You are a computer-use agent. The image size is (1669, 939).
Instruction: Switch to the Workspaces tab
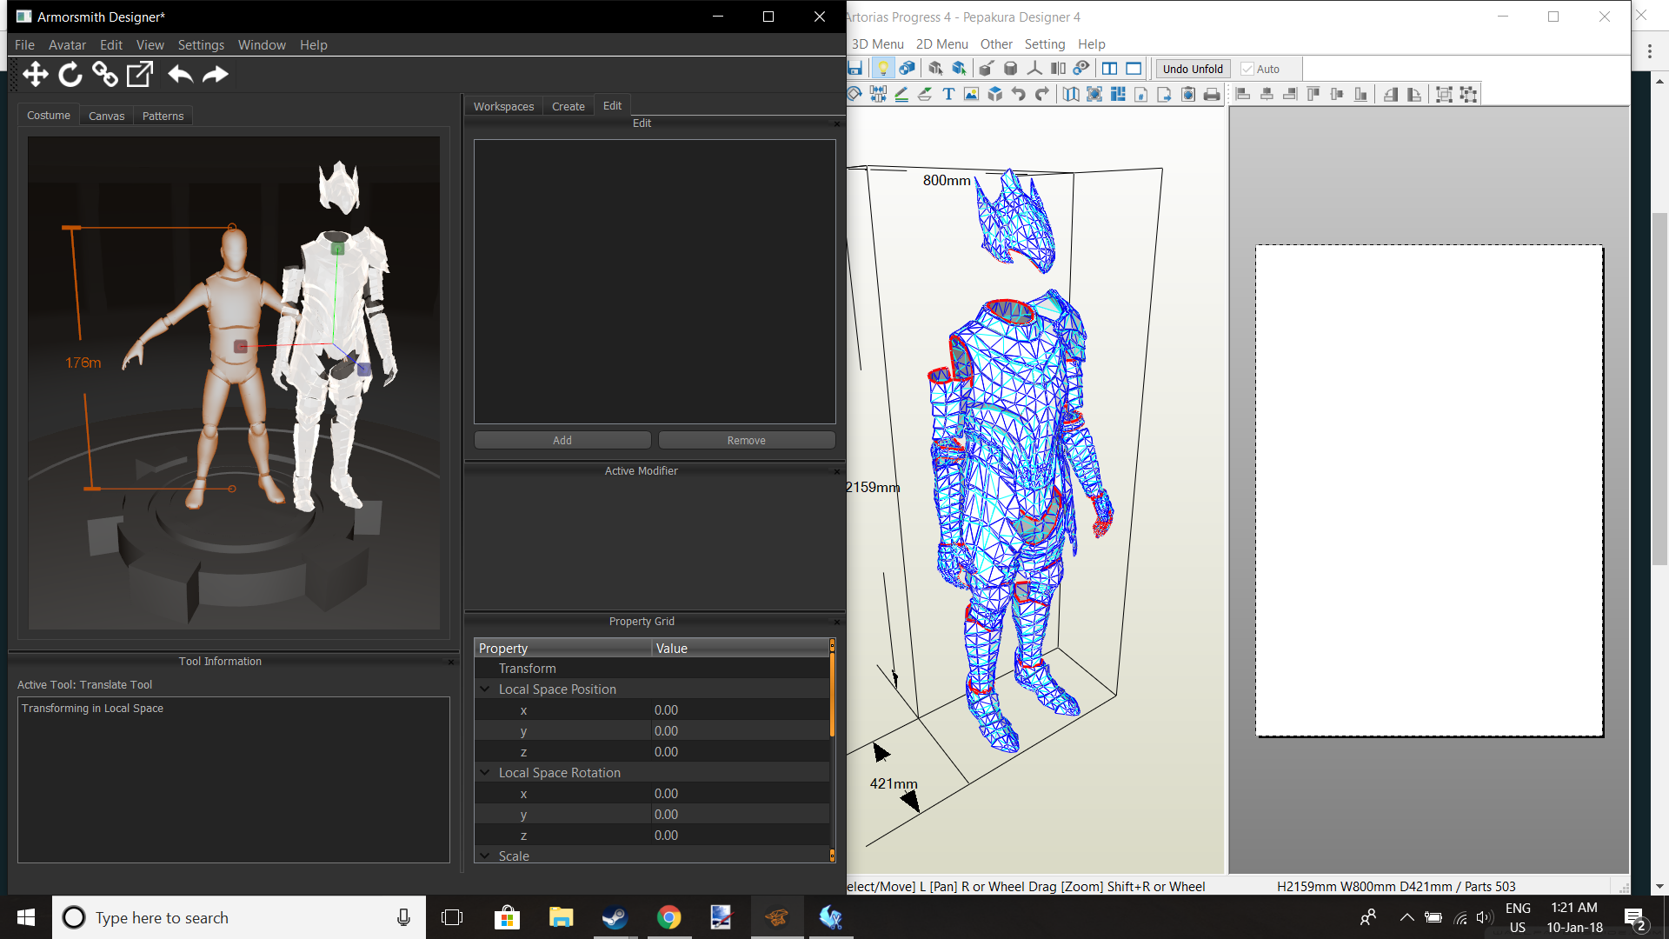click(503, 106)
